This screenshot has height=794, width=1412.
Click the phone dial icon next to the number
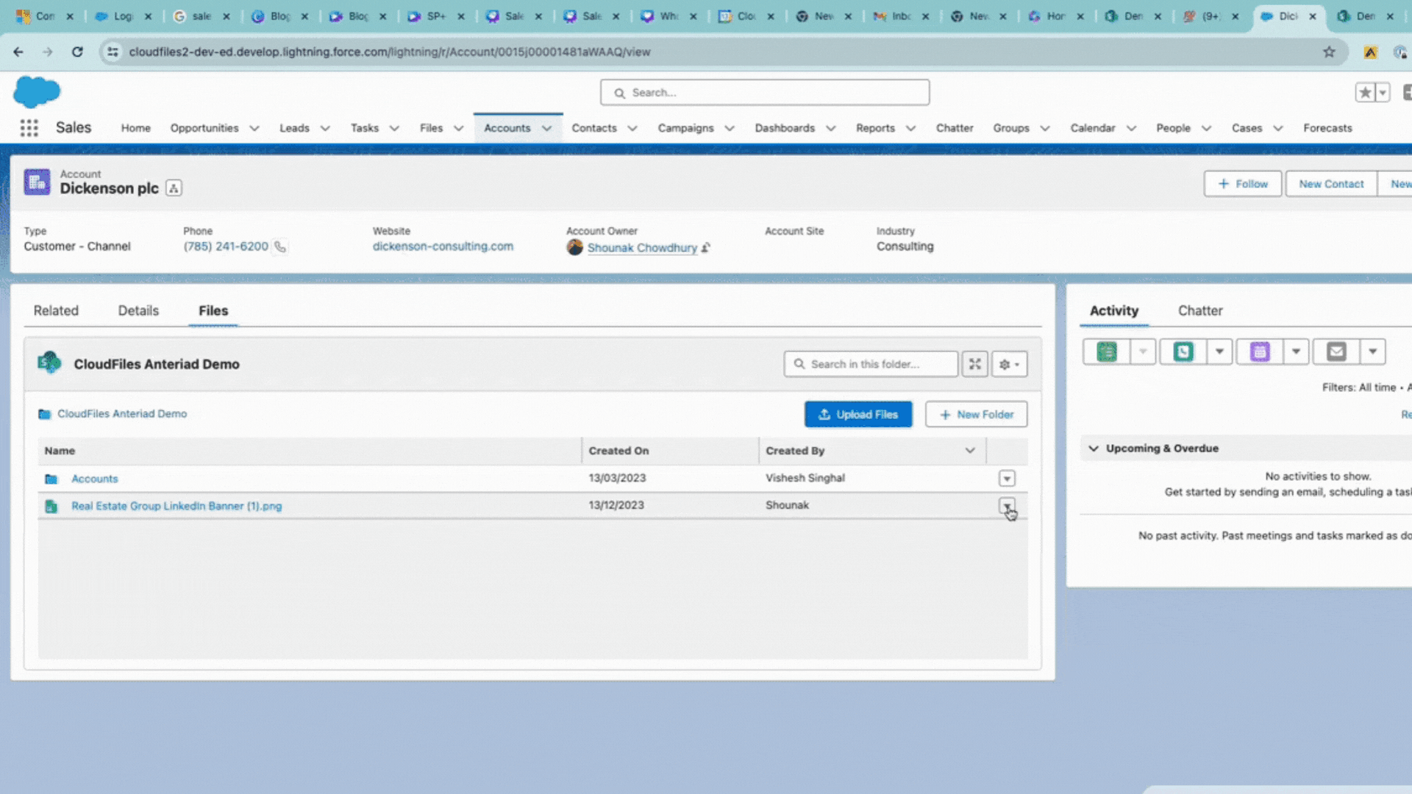coord(280,247)
